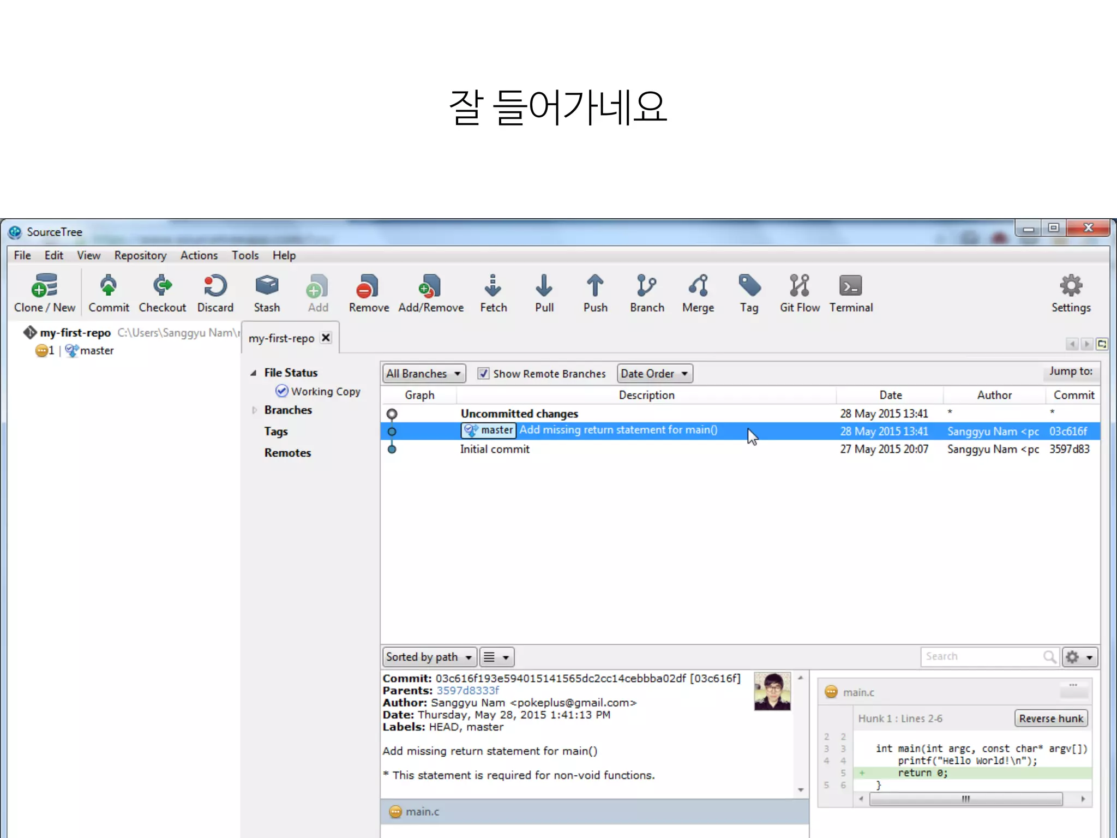
Task: Open the Help menu
Action: [x=284, y=255]
